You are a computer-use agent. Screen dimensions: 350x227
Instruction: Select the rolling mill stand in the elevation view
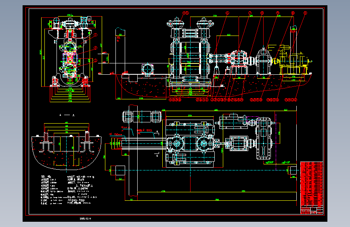coord(190,53)
